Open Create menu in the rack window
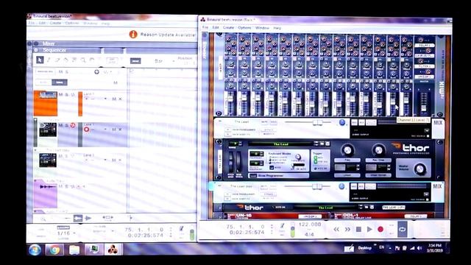 pyautogui.click(x=228, y=27)
